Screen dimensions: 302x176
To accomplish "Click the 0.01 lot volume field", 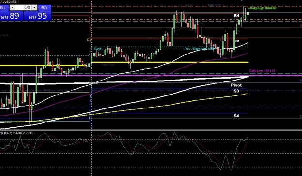I will 23,8.
